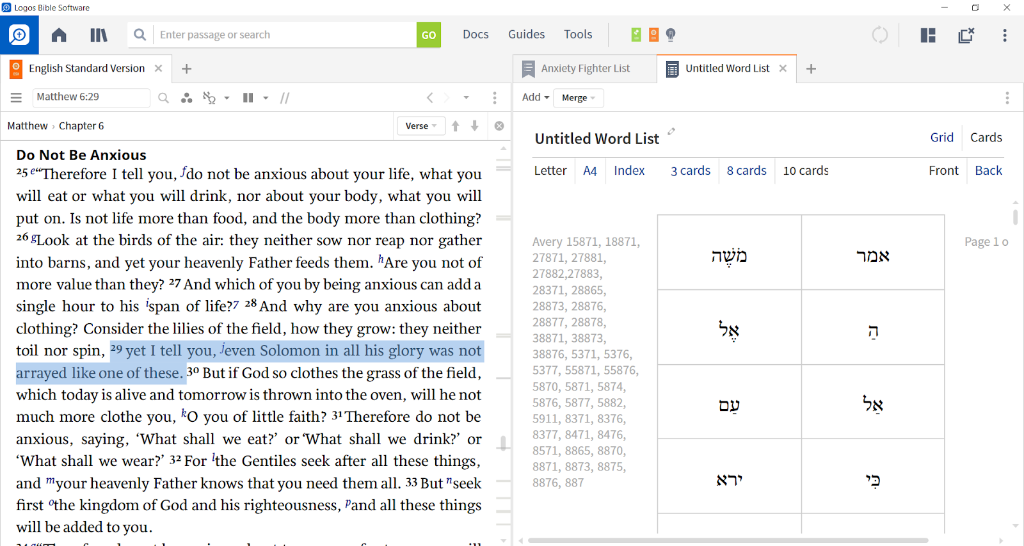This screenshot has width=1024, height=546.
Task: Close the locator bar with X
Action: point(499,126)
